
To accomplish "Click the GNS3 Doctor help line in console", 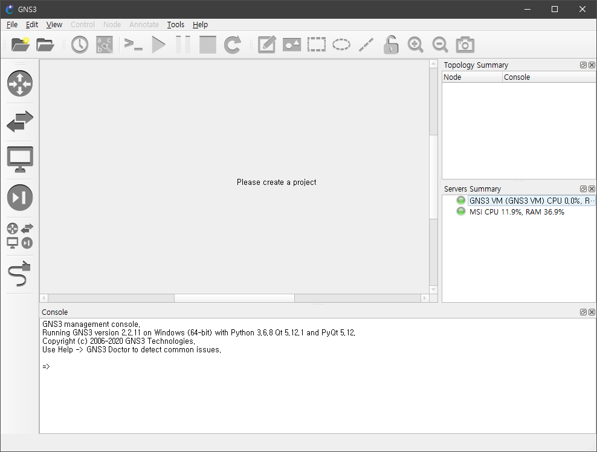I will coord(132,349).
